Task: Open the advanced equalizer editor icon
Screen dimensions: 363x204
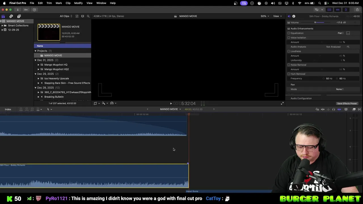Action: 348,33
